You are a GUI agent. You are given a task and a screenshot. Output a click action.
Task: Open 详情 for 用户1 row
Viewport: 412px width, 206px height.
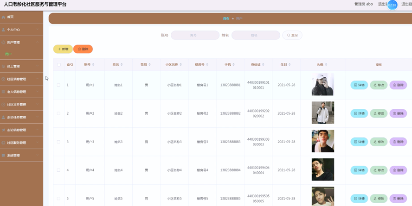359,85
